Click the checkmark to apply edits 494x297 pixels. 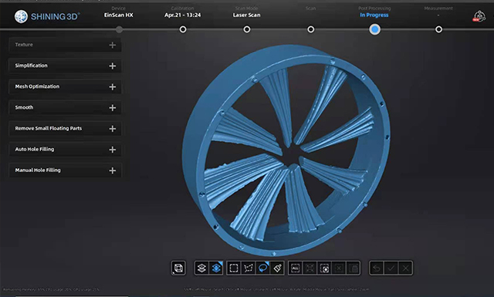[391, 268]
